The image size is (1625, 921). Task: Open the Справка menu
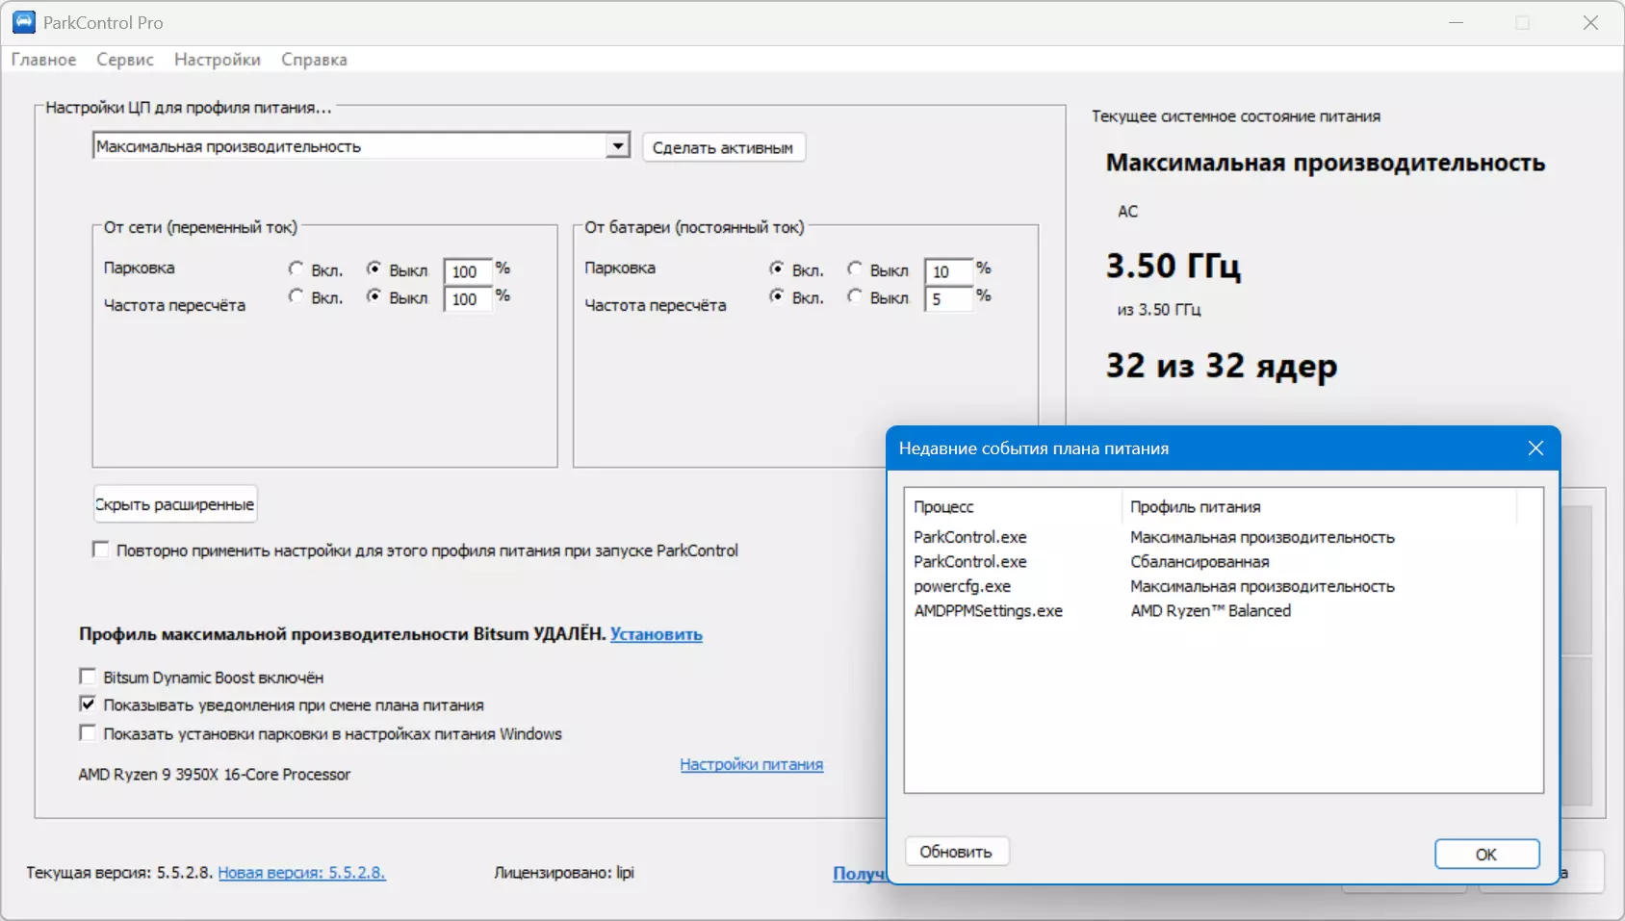pyautogui.click(x=314, y=60)
